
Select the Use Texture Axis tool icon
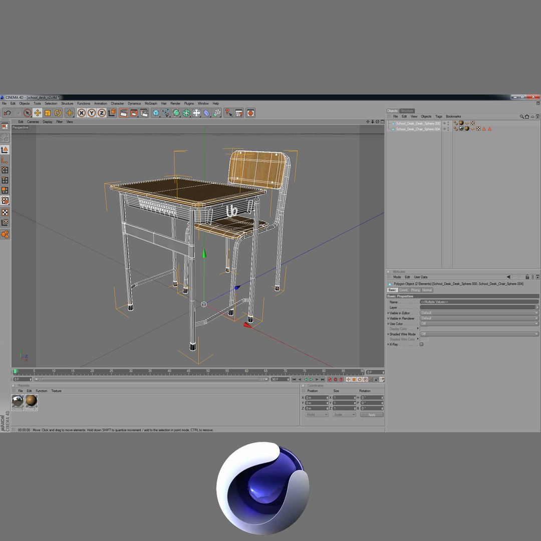(5, 222)
